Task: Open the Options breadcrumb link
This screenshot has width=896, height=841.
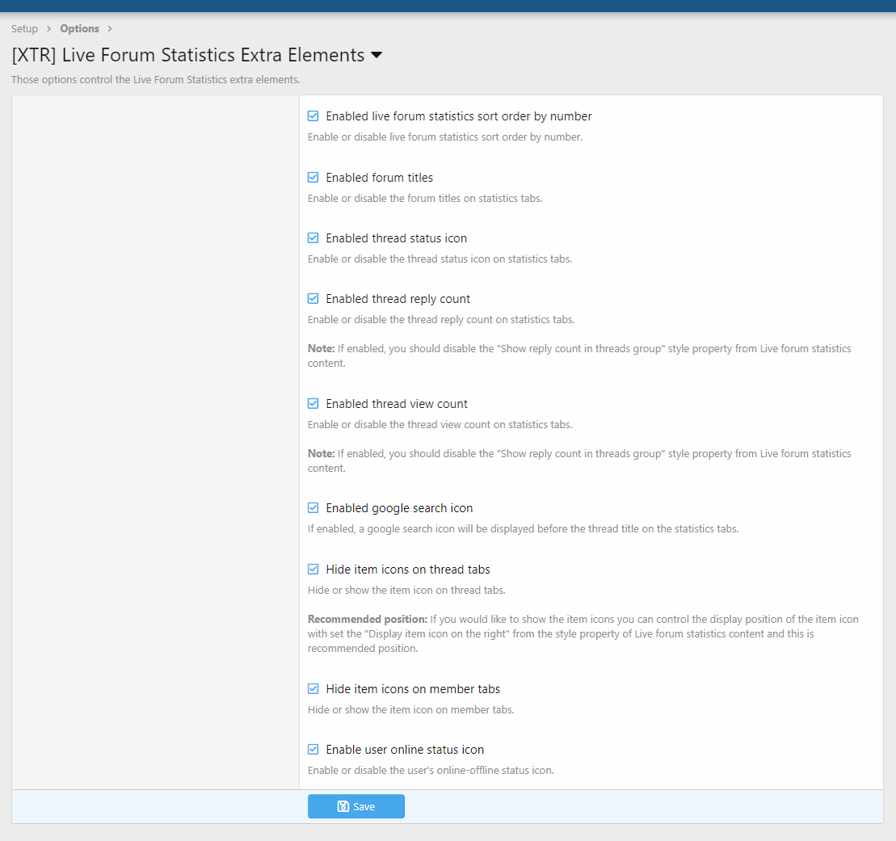Action: pyautogui.click(x=79, y=29)
